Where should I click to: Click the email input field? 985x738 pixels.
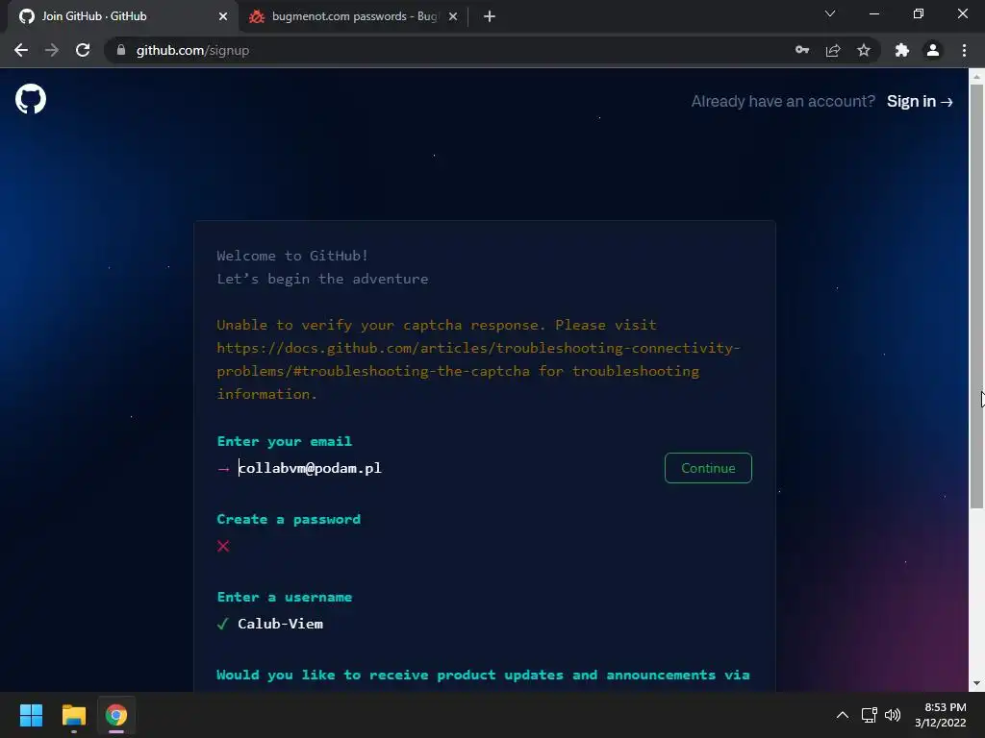tap(446, 468)
